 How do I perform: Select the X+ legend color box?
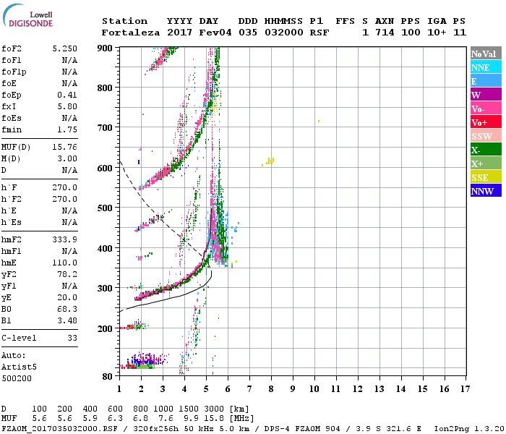coord(486,163)
